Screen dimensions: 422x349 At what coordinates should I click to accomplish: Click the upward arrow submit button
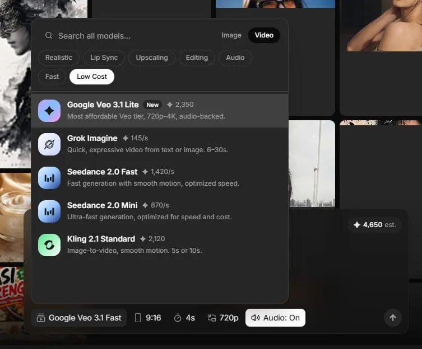393,318
